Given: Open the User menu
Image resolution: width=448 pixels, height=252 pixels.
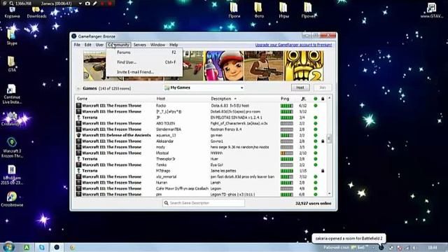Looking at the screenshot, I should point(99,45).
